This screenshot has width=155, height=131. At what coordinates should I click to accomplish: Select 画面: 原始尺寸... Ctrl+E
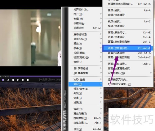128,32
